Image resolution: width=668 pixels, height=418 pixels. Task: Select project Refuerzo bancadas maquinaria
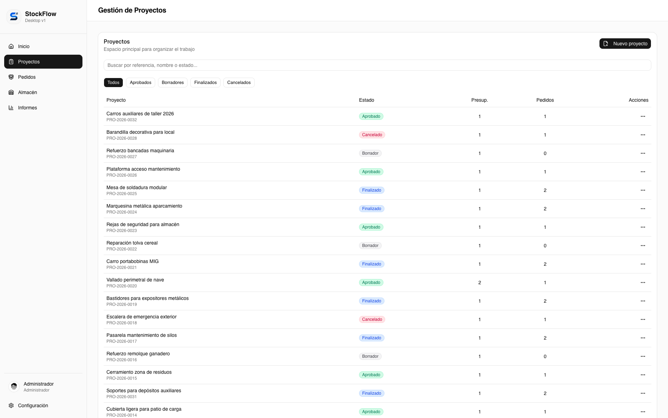click(x=140, y=150)
